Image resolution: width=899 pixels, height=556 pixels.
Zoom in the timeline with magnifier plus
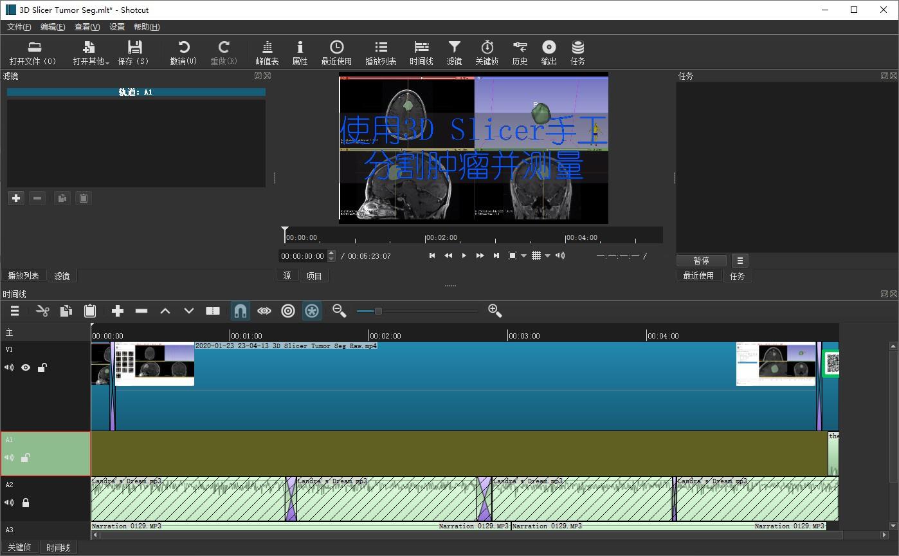[x=495, y=311]
